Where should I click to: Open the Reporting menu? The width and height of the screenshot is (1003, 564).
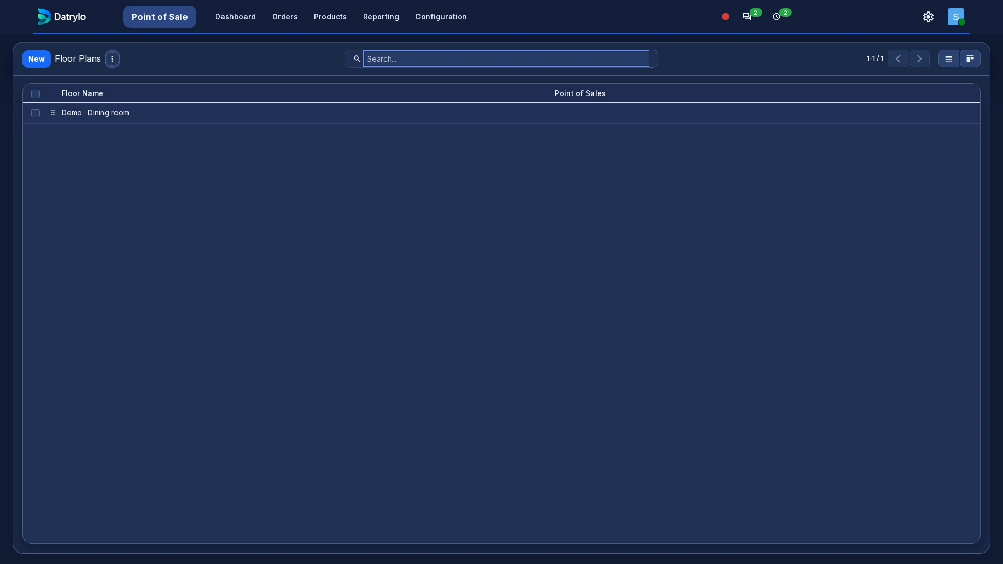tap(381, 17)
